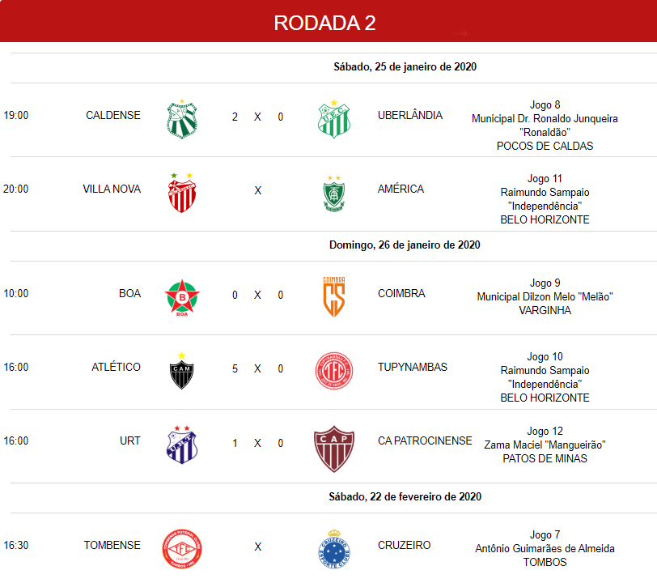
Task: Open Jogo 7 Tombos venue info
Action: 545,548
